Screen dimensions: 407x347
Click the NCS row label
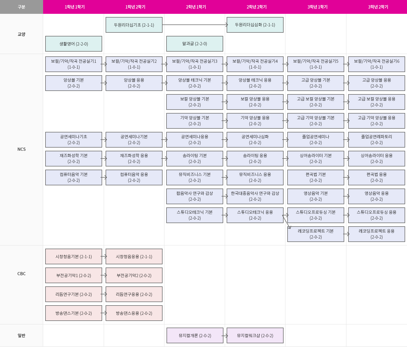click(x=22, y=149)
